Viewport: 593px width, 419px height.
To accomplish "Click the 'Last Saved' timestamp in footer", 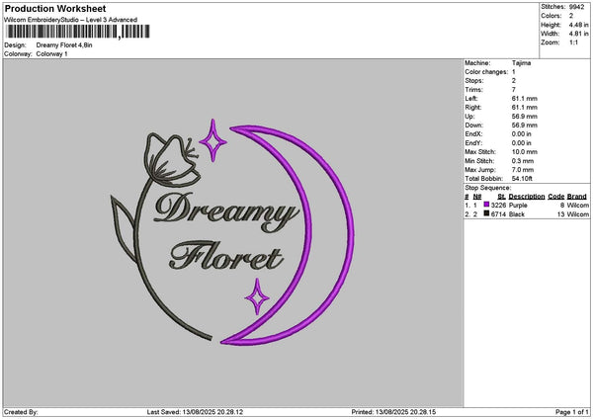I will (194, 411).
